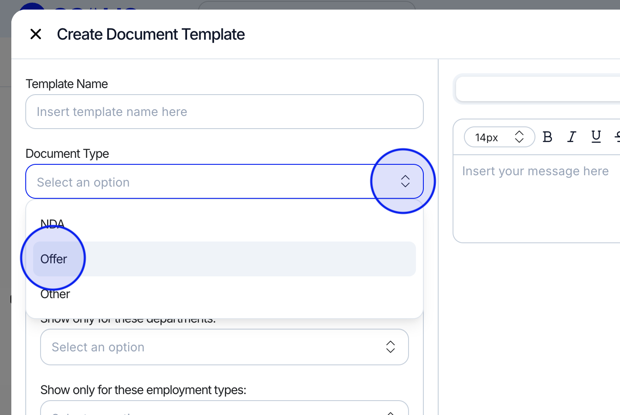Click the Document Type chevron arrows
620x415 pixels.
click(405, 181)
